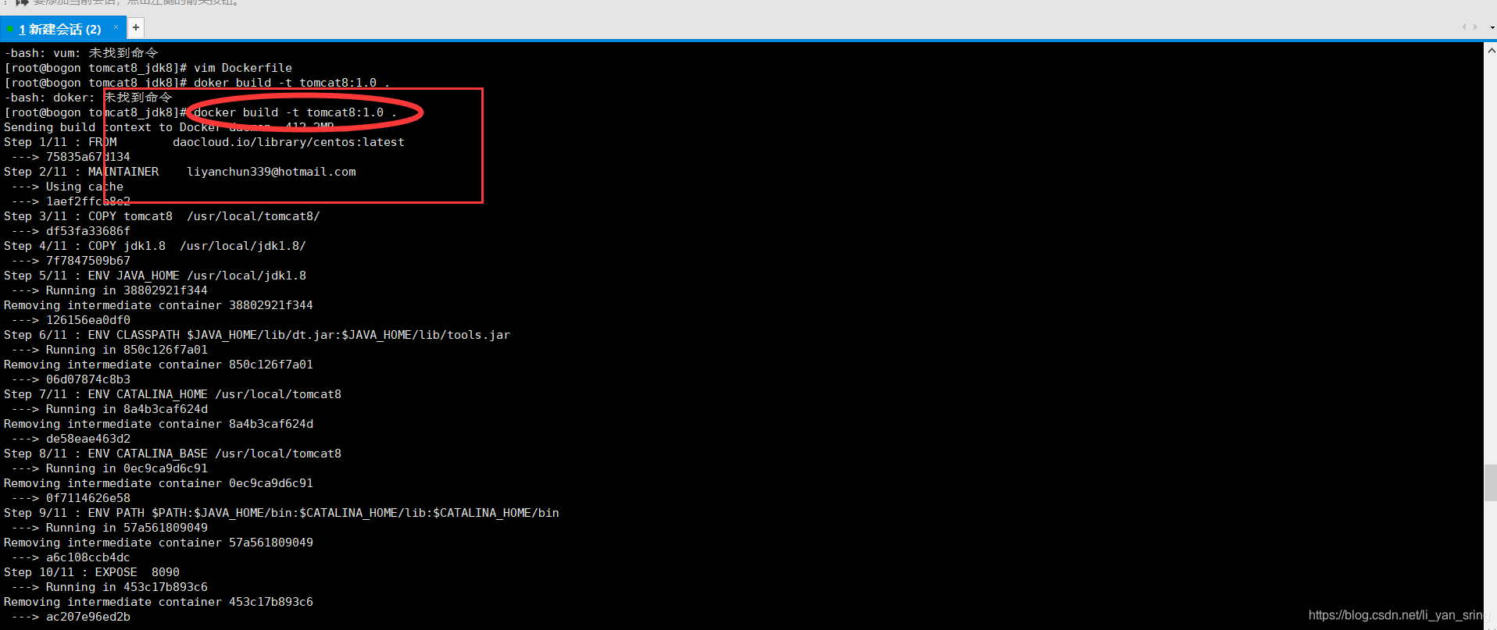This screenshot has width=1497, height=630.
Task: Click the 'Step 8/11 : ENV CATALINA_BASE' line
Action: (173, 454)
